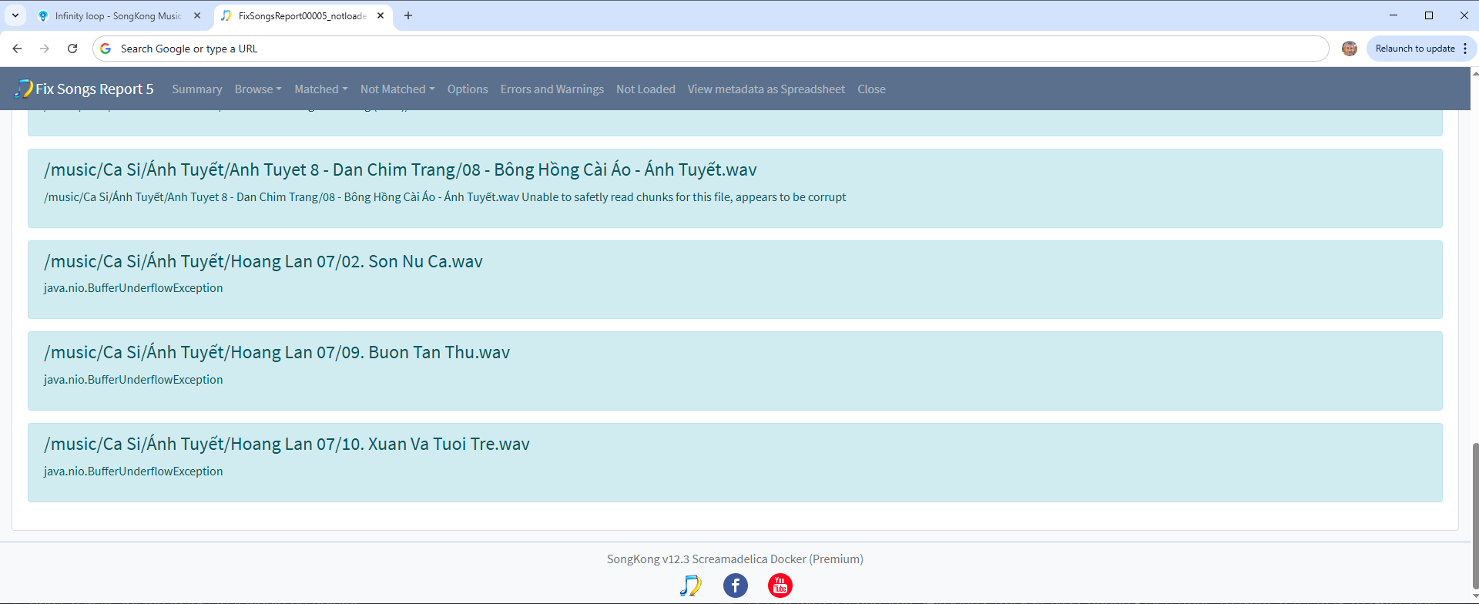Open a new browser tab
Screen dimensions: 1479x604
pyautogui.click(x=408, y=15)
